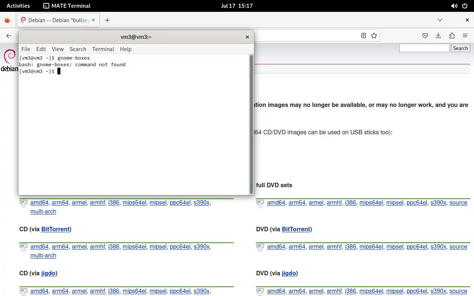Open the terminal Help menu

(x=126, y=49)
